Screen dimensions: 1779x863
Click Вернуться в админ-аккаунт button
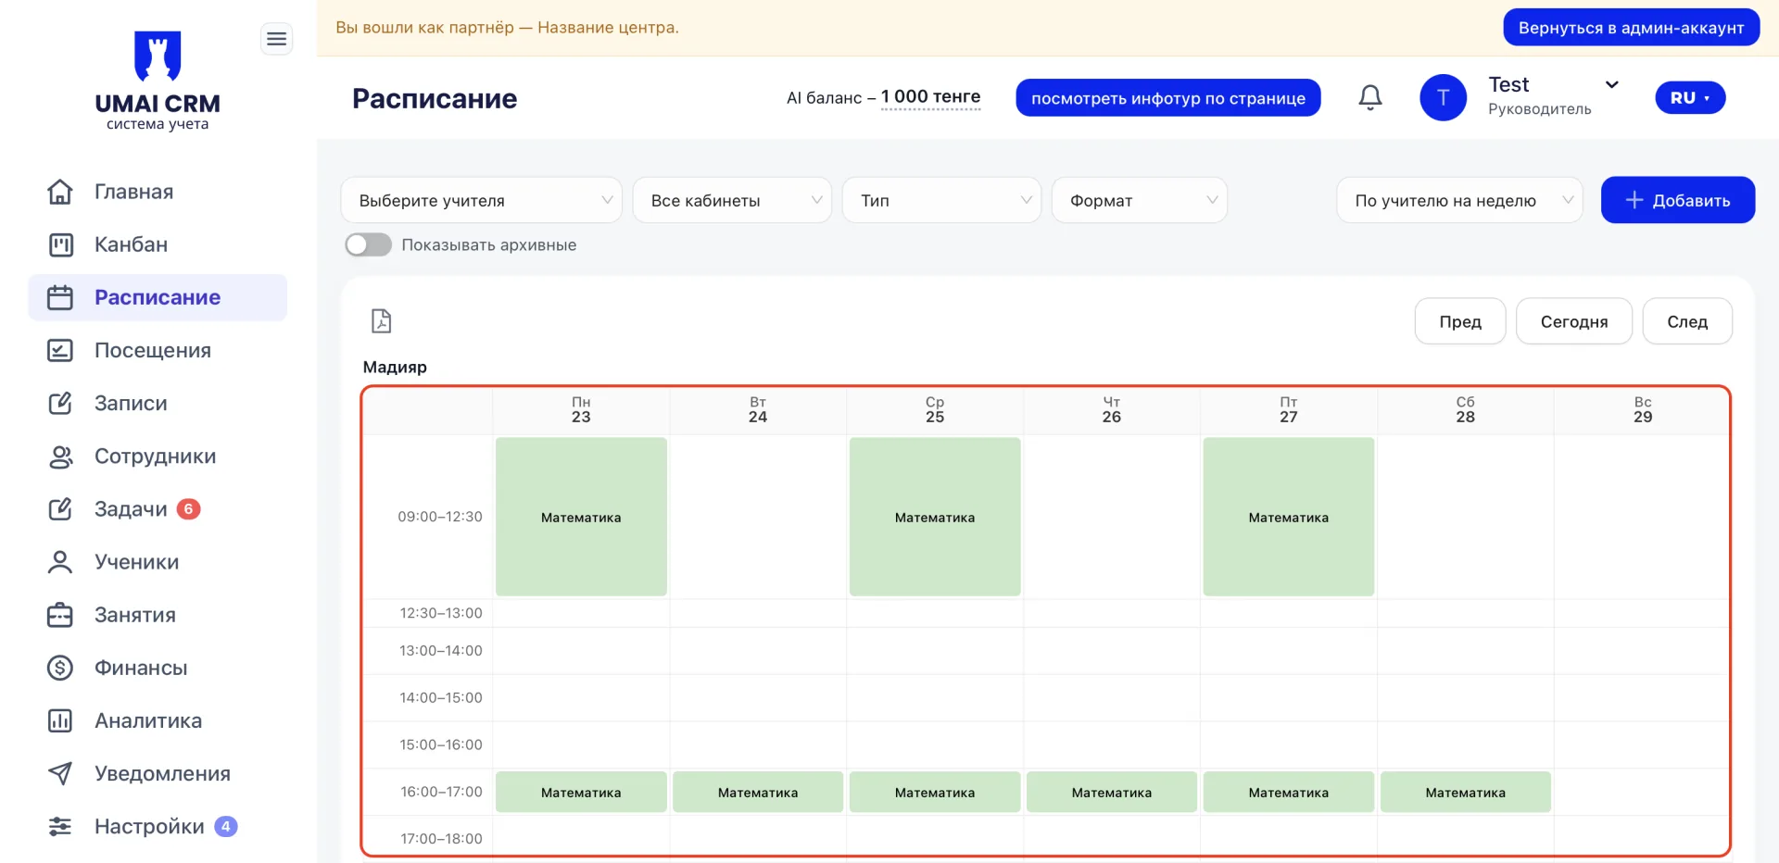tap(1631, 28)
